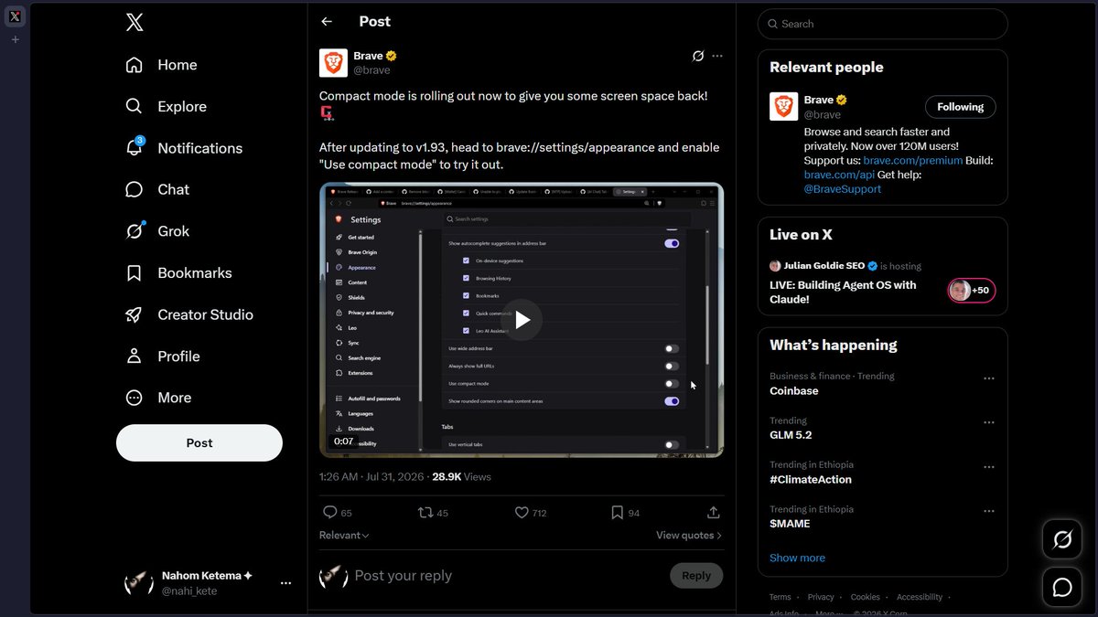Open Notifications

point(183,148)
